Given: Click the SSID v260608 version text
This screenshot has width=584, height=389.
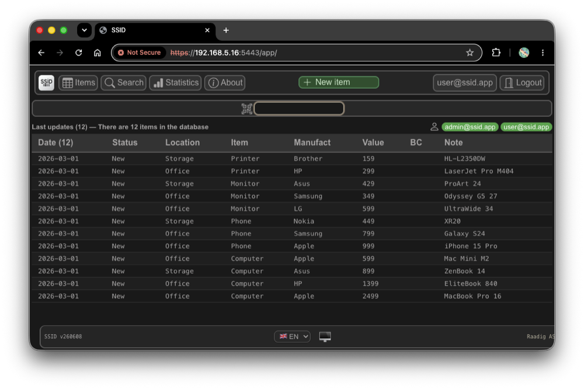Looking at the screenshot, I should 63,336.
